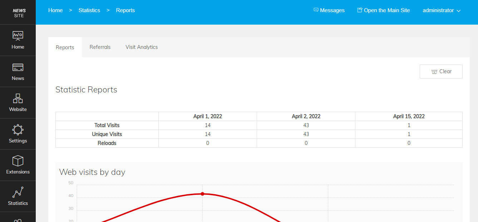Viewport: 478px width, 222px height.
Task: Click the Clear button
Action: (441, 71)
